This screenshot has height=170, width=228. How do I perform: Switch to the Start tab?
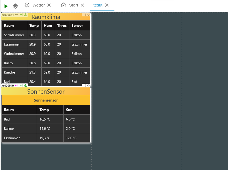click(x=74, y=5)
